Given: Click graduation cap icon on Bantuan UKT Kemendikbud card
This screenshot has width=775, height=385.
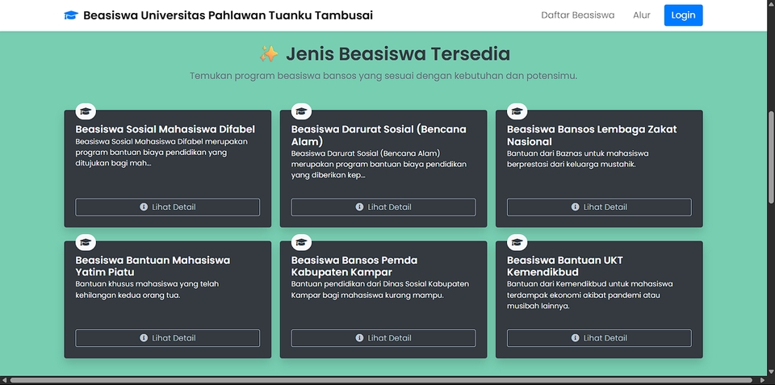Looking at the screenshot, I should (517, 242).
